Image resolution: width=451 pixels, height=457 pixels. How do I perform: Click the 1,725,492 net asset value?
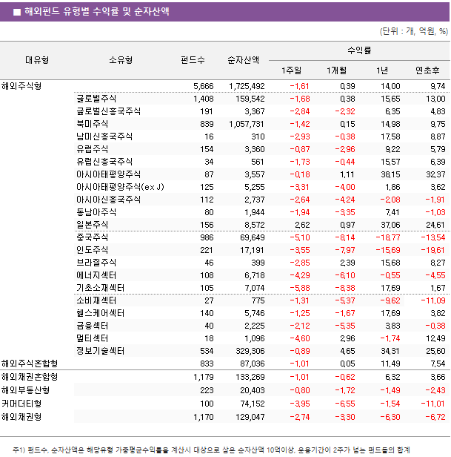[247, 86]
